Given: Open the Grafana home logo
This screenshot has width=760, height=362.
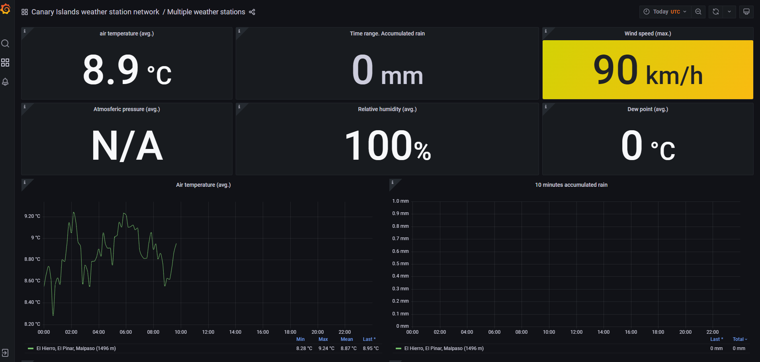Looking at the screenshot, I should click(x=5, y=8).
